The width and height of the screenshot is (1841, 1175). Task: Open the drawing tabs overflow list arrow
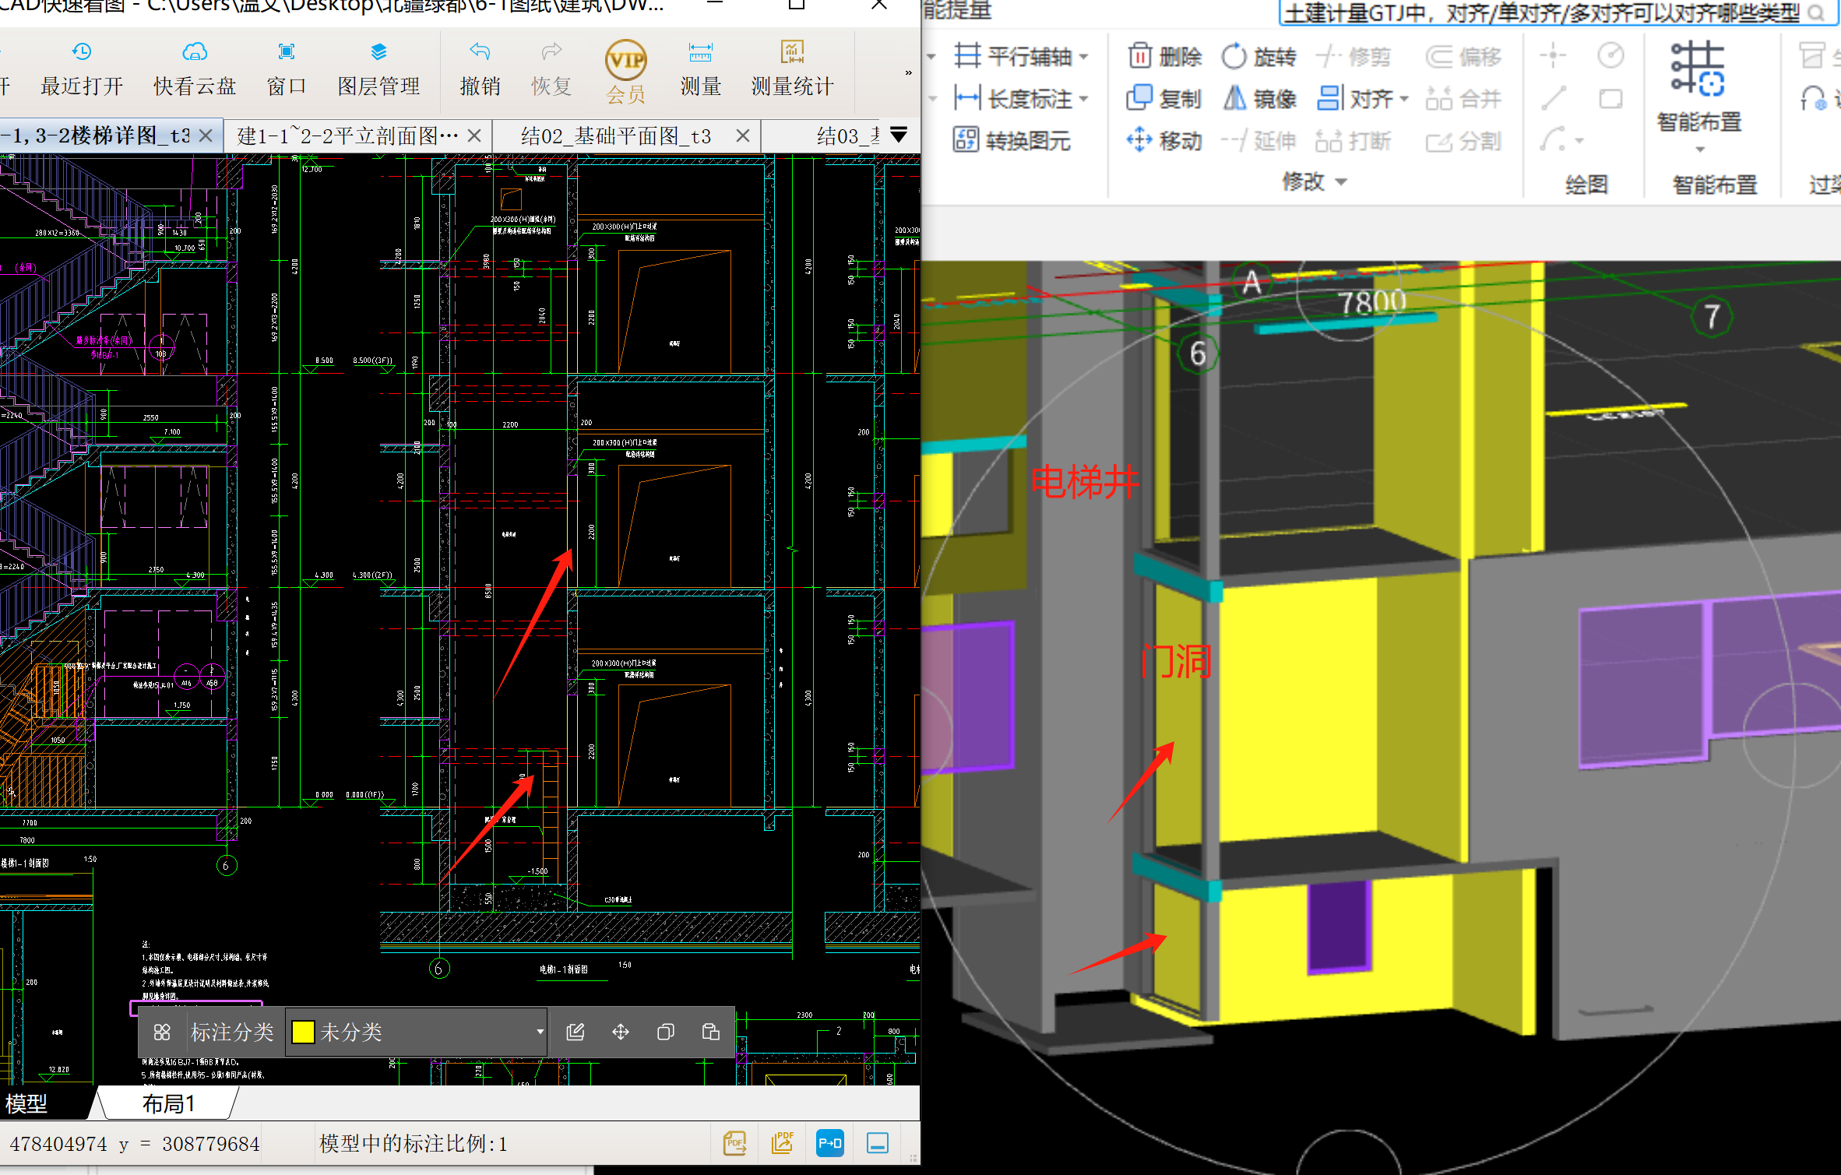click(x=899, y=135)
